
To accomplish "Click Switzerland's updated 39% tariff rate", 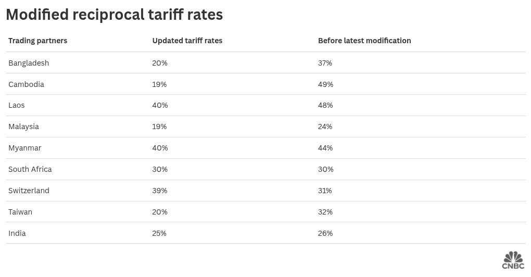I will [x=160, y=191].
